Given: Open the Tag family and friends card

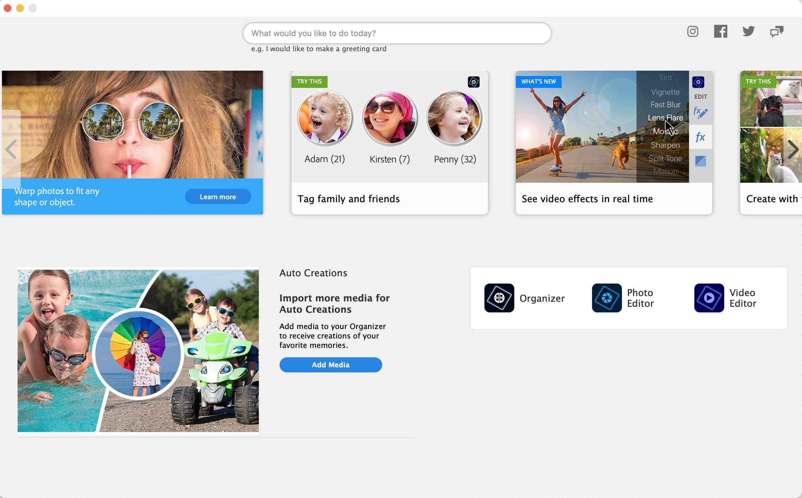Looking at the screenshot, I should [349, 199].
